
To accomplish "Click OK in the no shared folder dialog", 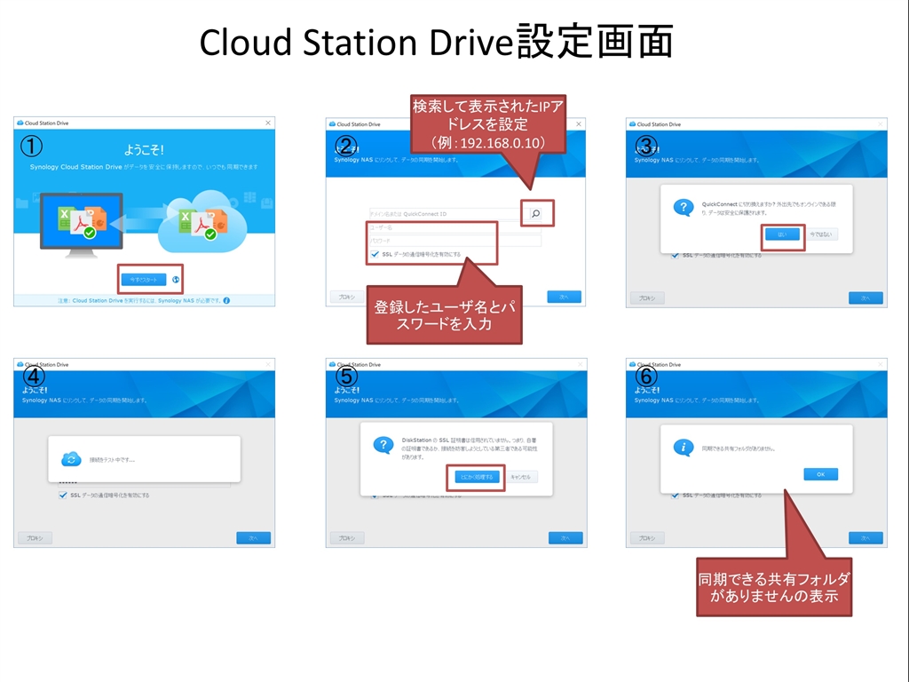I will pyautogui.click(x=820, y=474).
